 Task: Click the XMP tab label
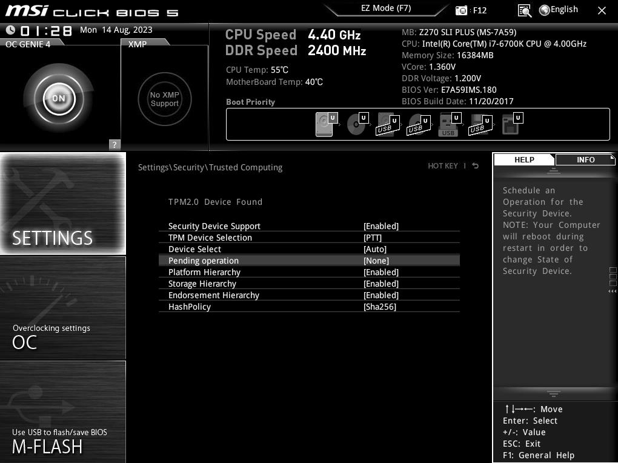pyautogui.click(x=137, y=44)
